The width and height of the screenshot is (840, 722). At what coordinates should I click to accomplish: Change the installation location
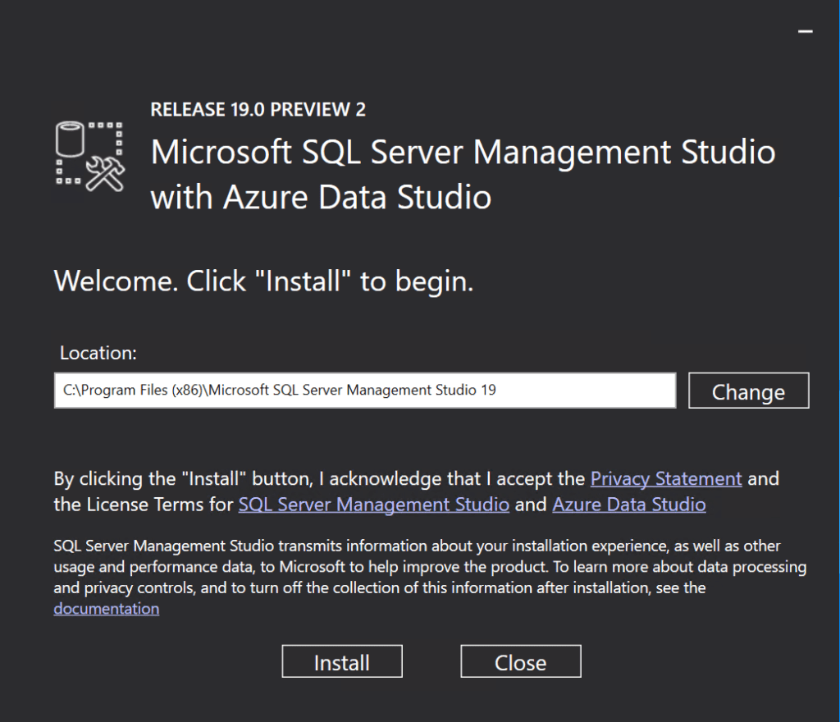(x=748, y=391)
